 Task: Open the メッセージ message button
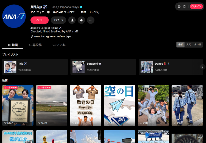(x=58, y=20)
